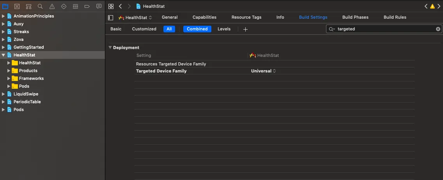The height and width of the screenshot is (180, 443).
Task: Click the Setting column header
Action: [x=144, y=56]
